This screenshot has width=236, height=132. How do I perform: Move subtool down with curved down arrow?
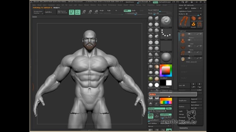tap(199, 87)
